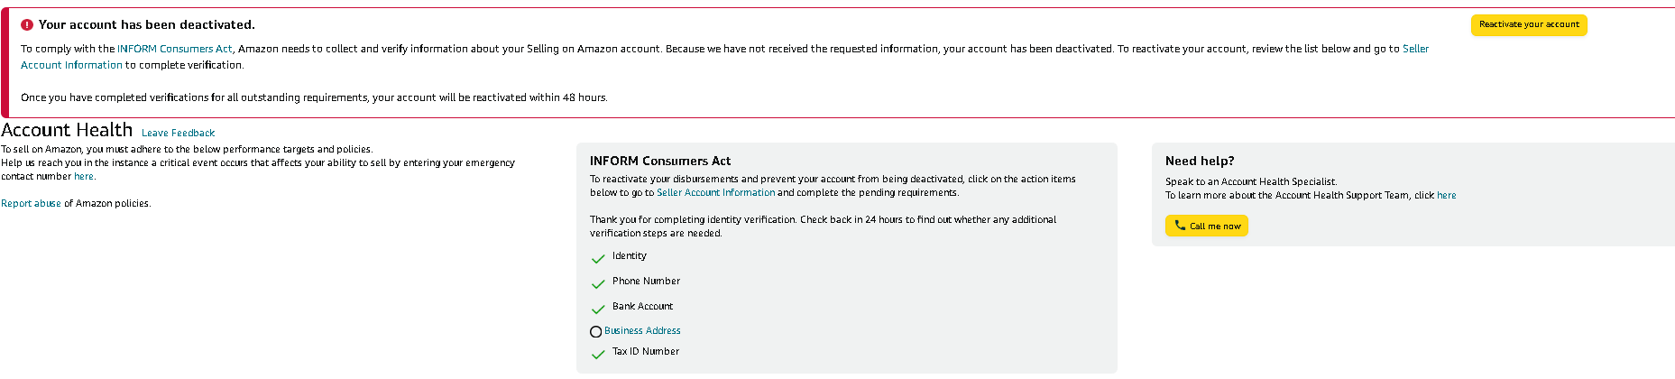Screen dimensions: 1675x379
Task: Click the Identity requirement item
Action: click(630, 256)
